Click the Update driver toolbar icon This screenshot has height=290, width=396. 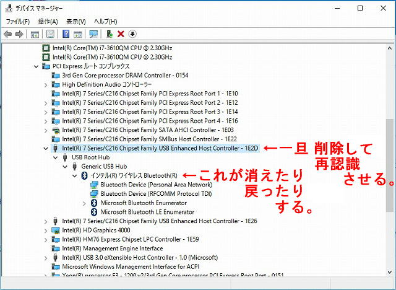coord(110,34)
